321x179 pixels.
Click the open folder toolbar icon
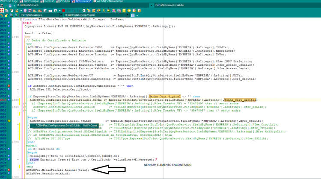pos(17,11)
